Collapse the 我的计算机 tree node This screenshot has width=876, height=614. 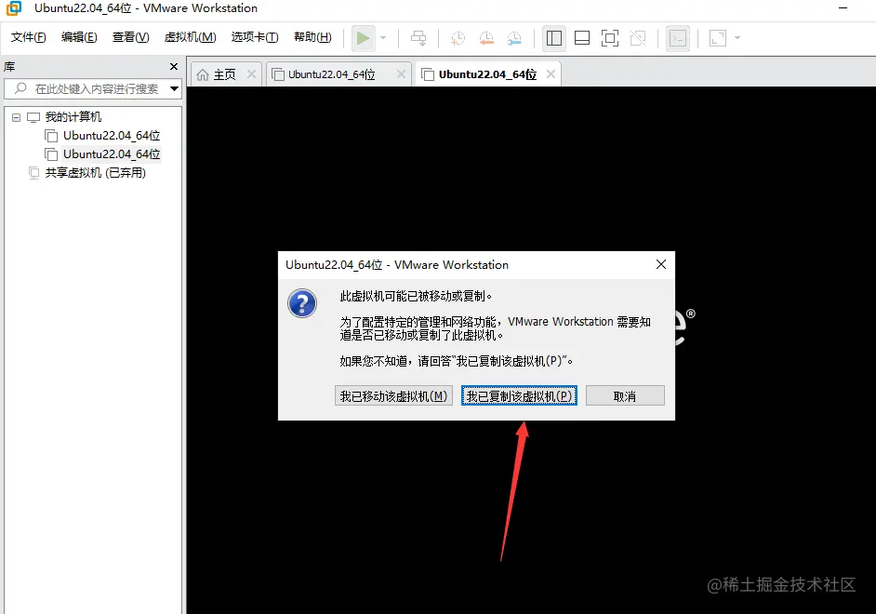[x=16, y=117]
